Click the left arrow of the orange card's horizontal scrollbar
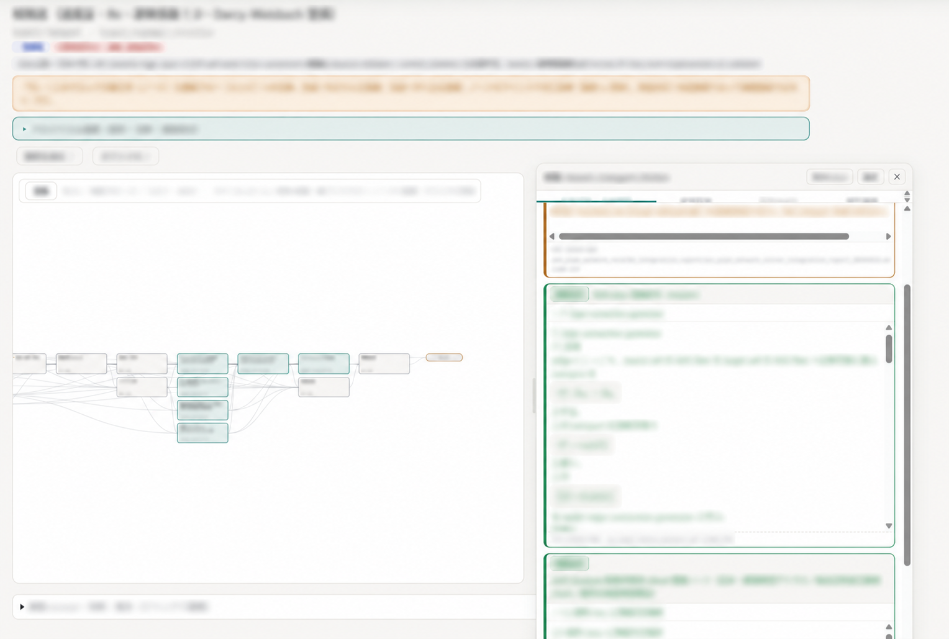The height and width of the screenshot is (639, 949). 552,237
